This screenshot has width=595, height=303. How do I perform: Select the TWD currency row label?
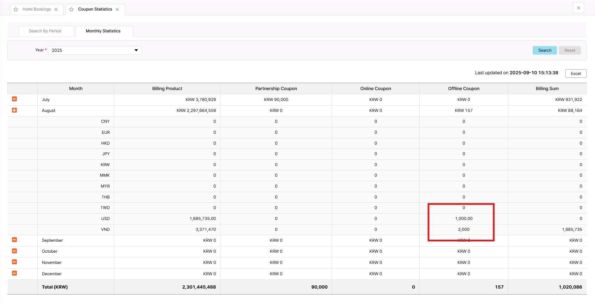click(105, 208)
